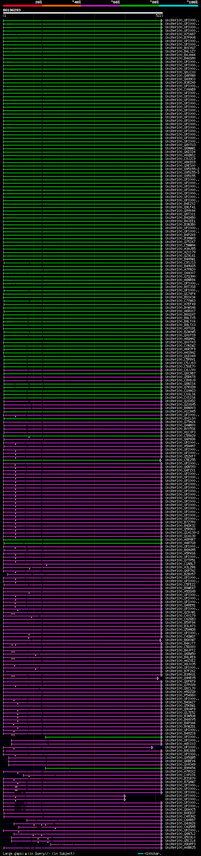Click hit label UniRef100_B8LTX5
Screen dimensions: 201x856
[x=181, y=318]
